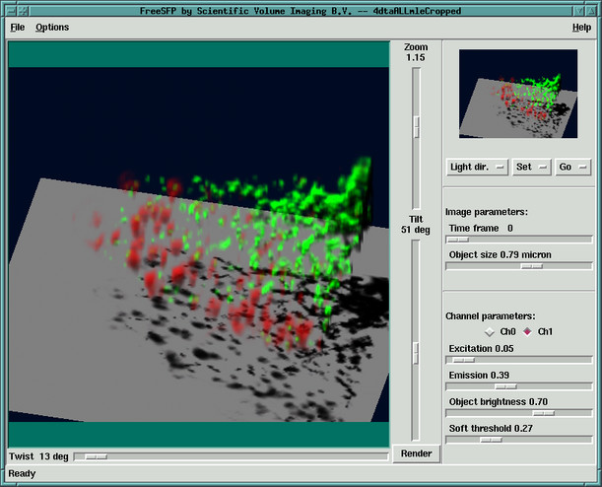Click the Excitation slider handle

pyautogui.click(x=464, y=360)
